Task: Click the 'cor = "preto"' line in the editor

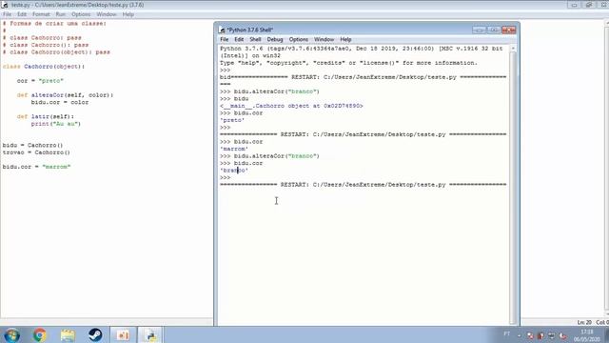Action: [40, 81]
